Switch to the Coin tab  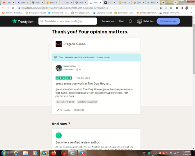124,3
